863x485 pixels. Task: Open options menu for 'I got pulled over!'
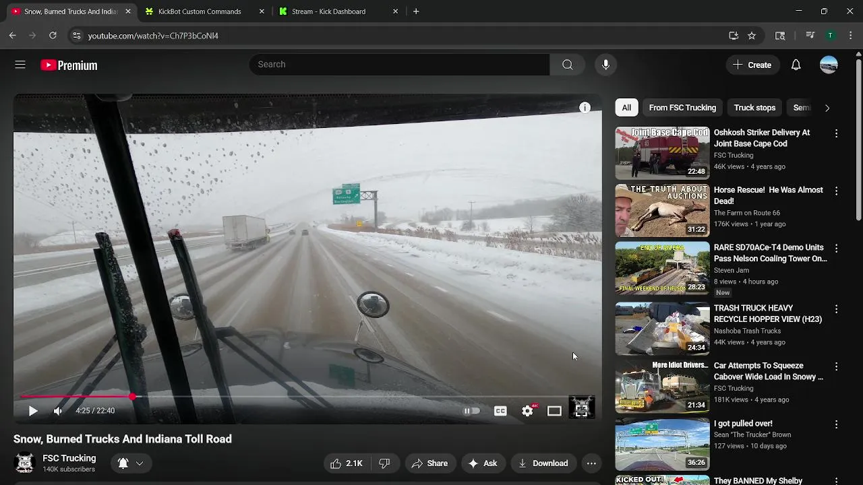point(836,424)
